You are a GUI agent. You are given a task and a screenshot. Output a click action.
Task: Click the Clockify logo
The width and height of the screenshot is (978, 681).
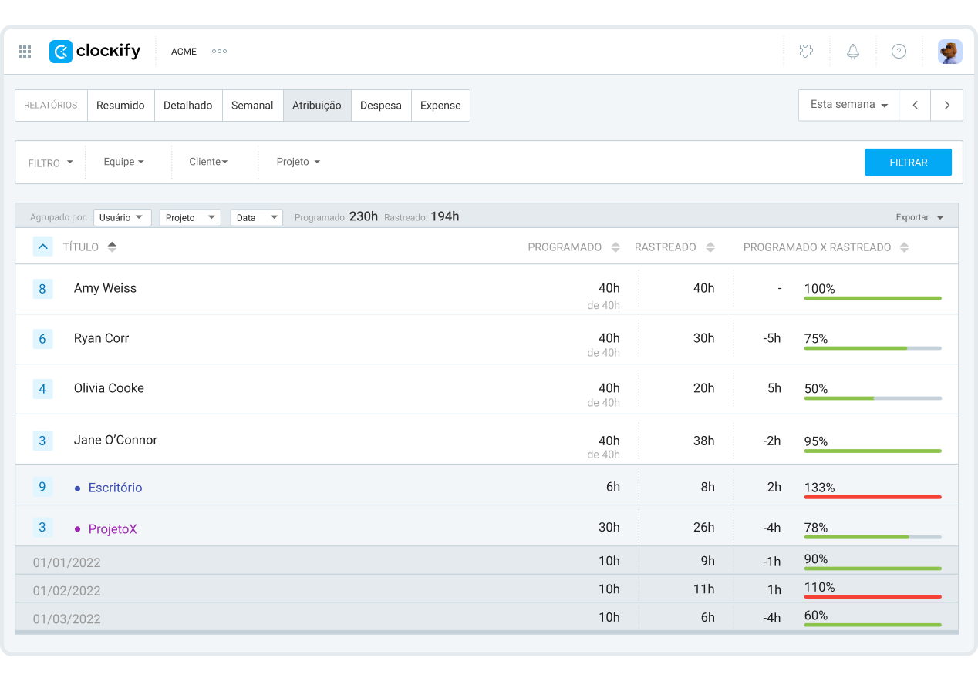click(x=95, y=52)
